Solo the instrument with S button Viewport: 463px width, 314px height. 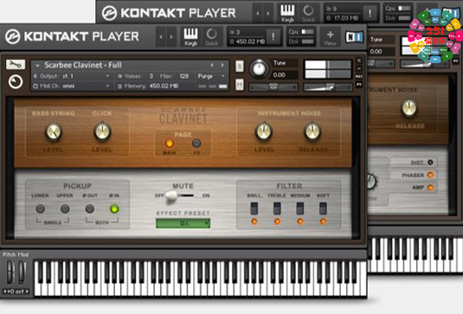pyautogui.click(x=240, y=66)
